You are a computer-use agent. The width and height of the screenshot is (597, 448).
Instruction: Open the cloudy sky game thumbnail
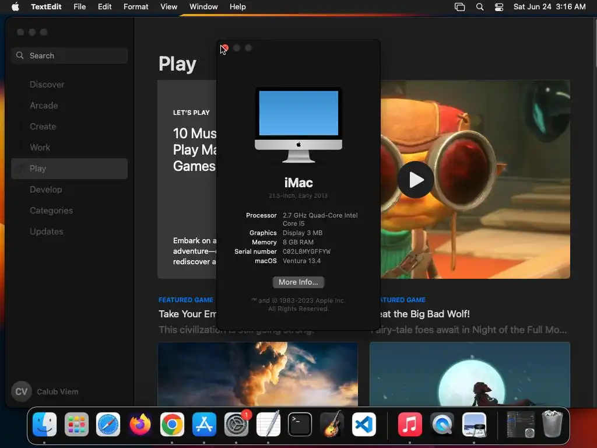258,374
